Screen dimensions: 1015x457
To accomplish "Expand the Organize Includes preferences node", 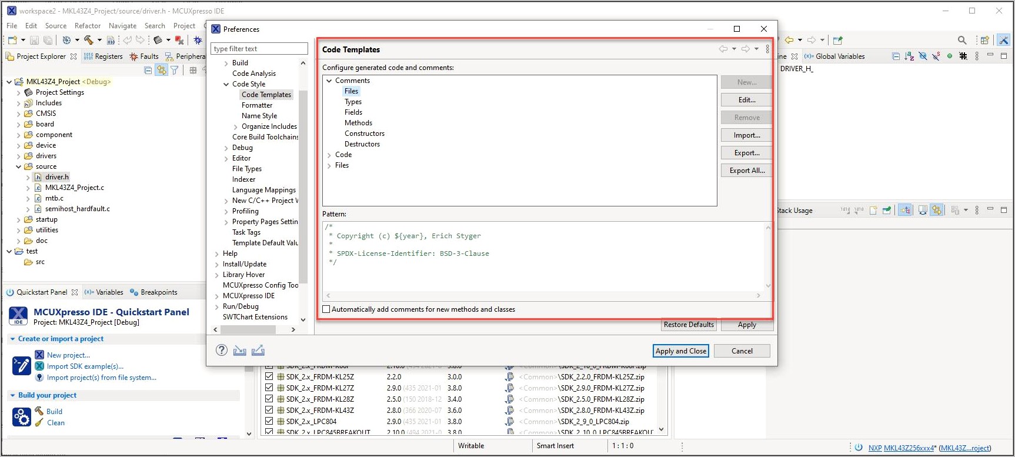I will (235, 126).
